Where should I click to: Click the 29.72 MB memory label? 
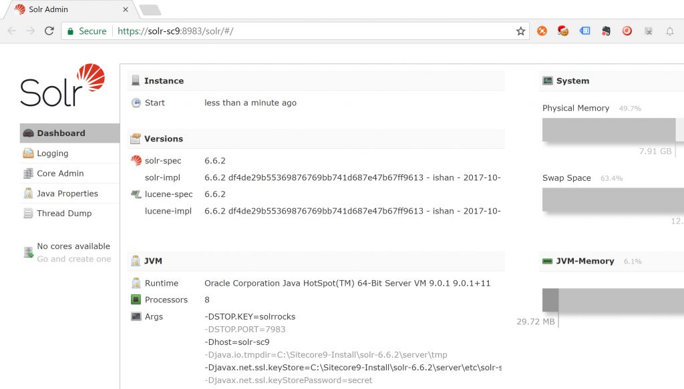pos(536,322)
